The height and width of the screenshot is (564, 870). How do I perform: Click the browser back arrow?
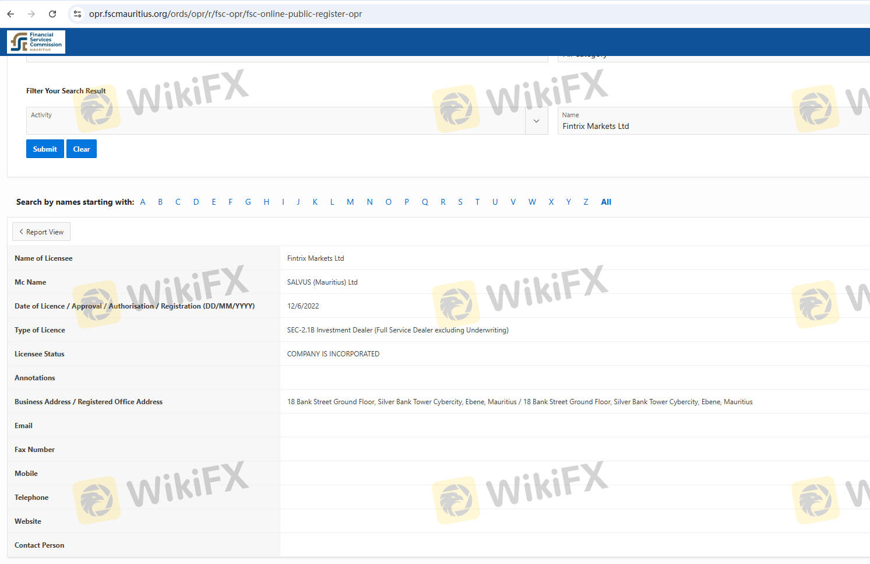(x=10, y=14)
